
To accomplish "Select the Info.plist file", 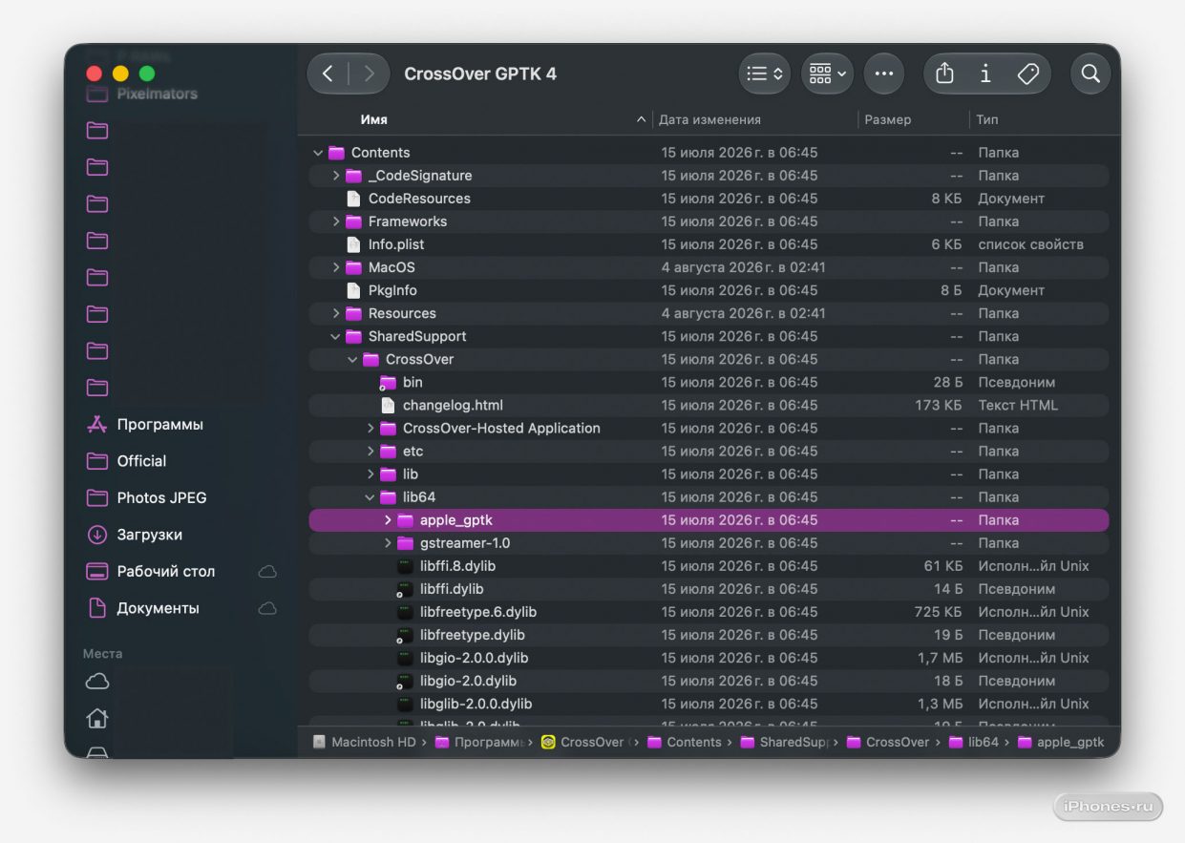I will pos(396,244).
